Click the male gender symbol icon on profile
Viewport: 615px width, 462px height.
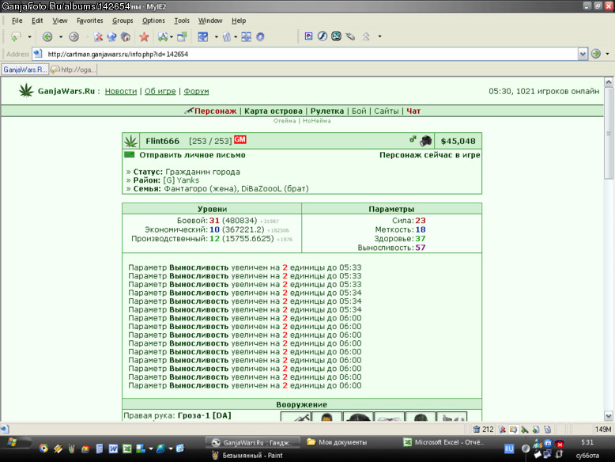pos(413,139)
